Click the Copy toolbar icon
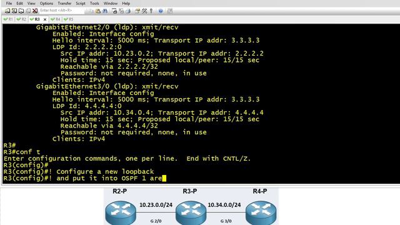Image resolution: width=400 pixels, height=225 pixels. coord(91,11)
